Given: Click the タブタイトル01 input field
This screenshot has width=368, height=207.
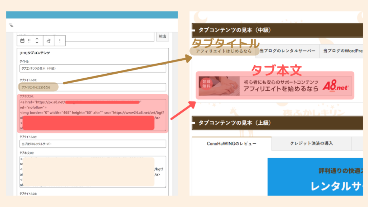Looking at the screenshot, I should click(93, 87).
